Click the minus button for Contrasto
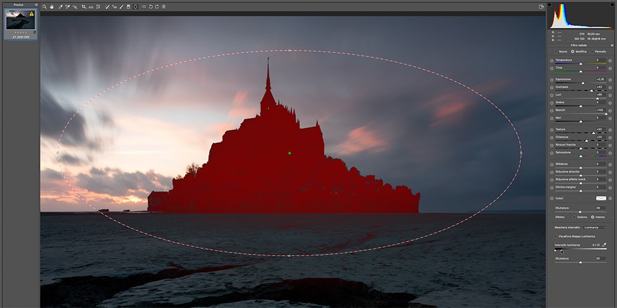This screenshot has height=308, width=617. coord(552,87)
